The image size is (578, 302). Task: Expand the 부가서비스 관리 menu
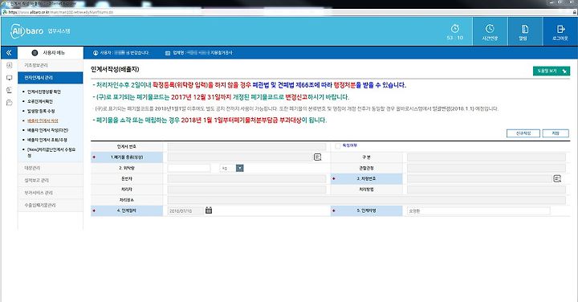point(51,193)
